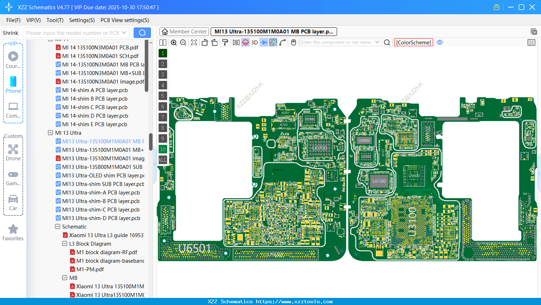Screen dimensions: 541x305
Task: Click the Shrink button
Action: [10, 32]
